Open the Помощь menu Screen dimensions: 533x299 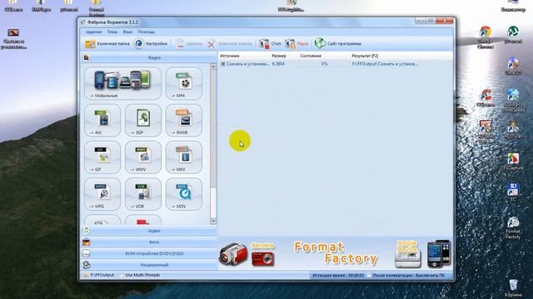pos(147,32)
